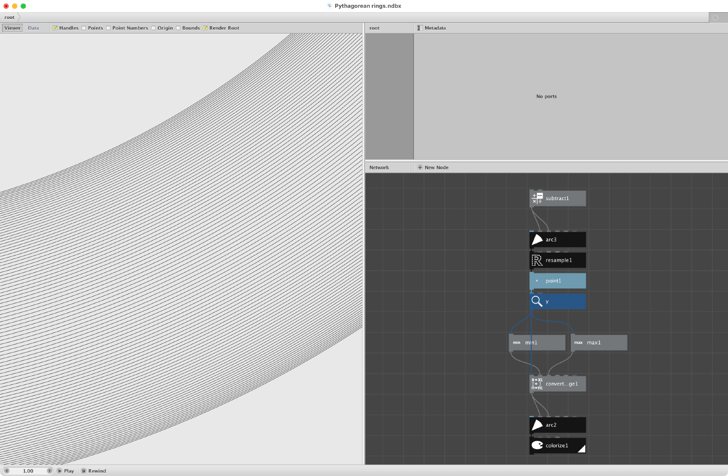Enable the Origin checkbox
Image resolution: width=728 pixels, height=476 pixels.
pyautogui.click(x=153, y=28)
